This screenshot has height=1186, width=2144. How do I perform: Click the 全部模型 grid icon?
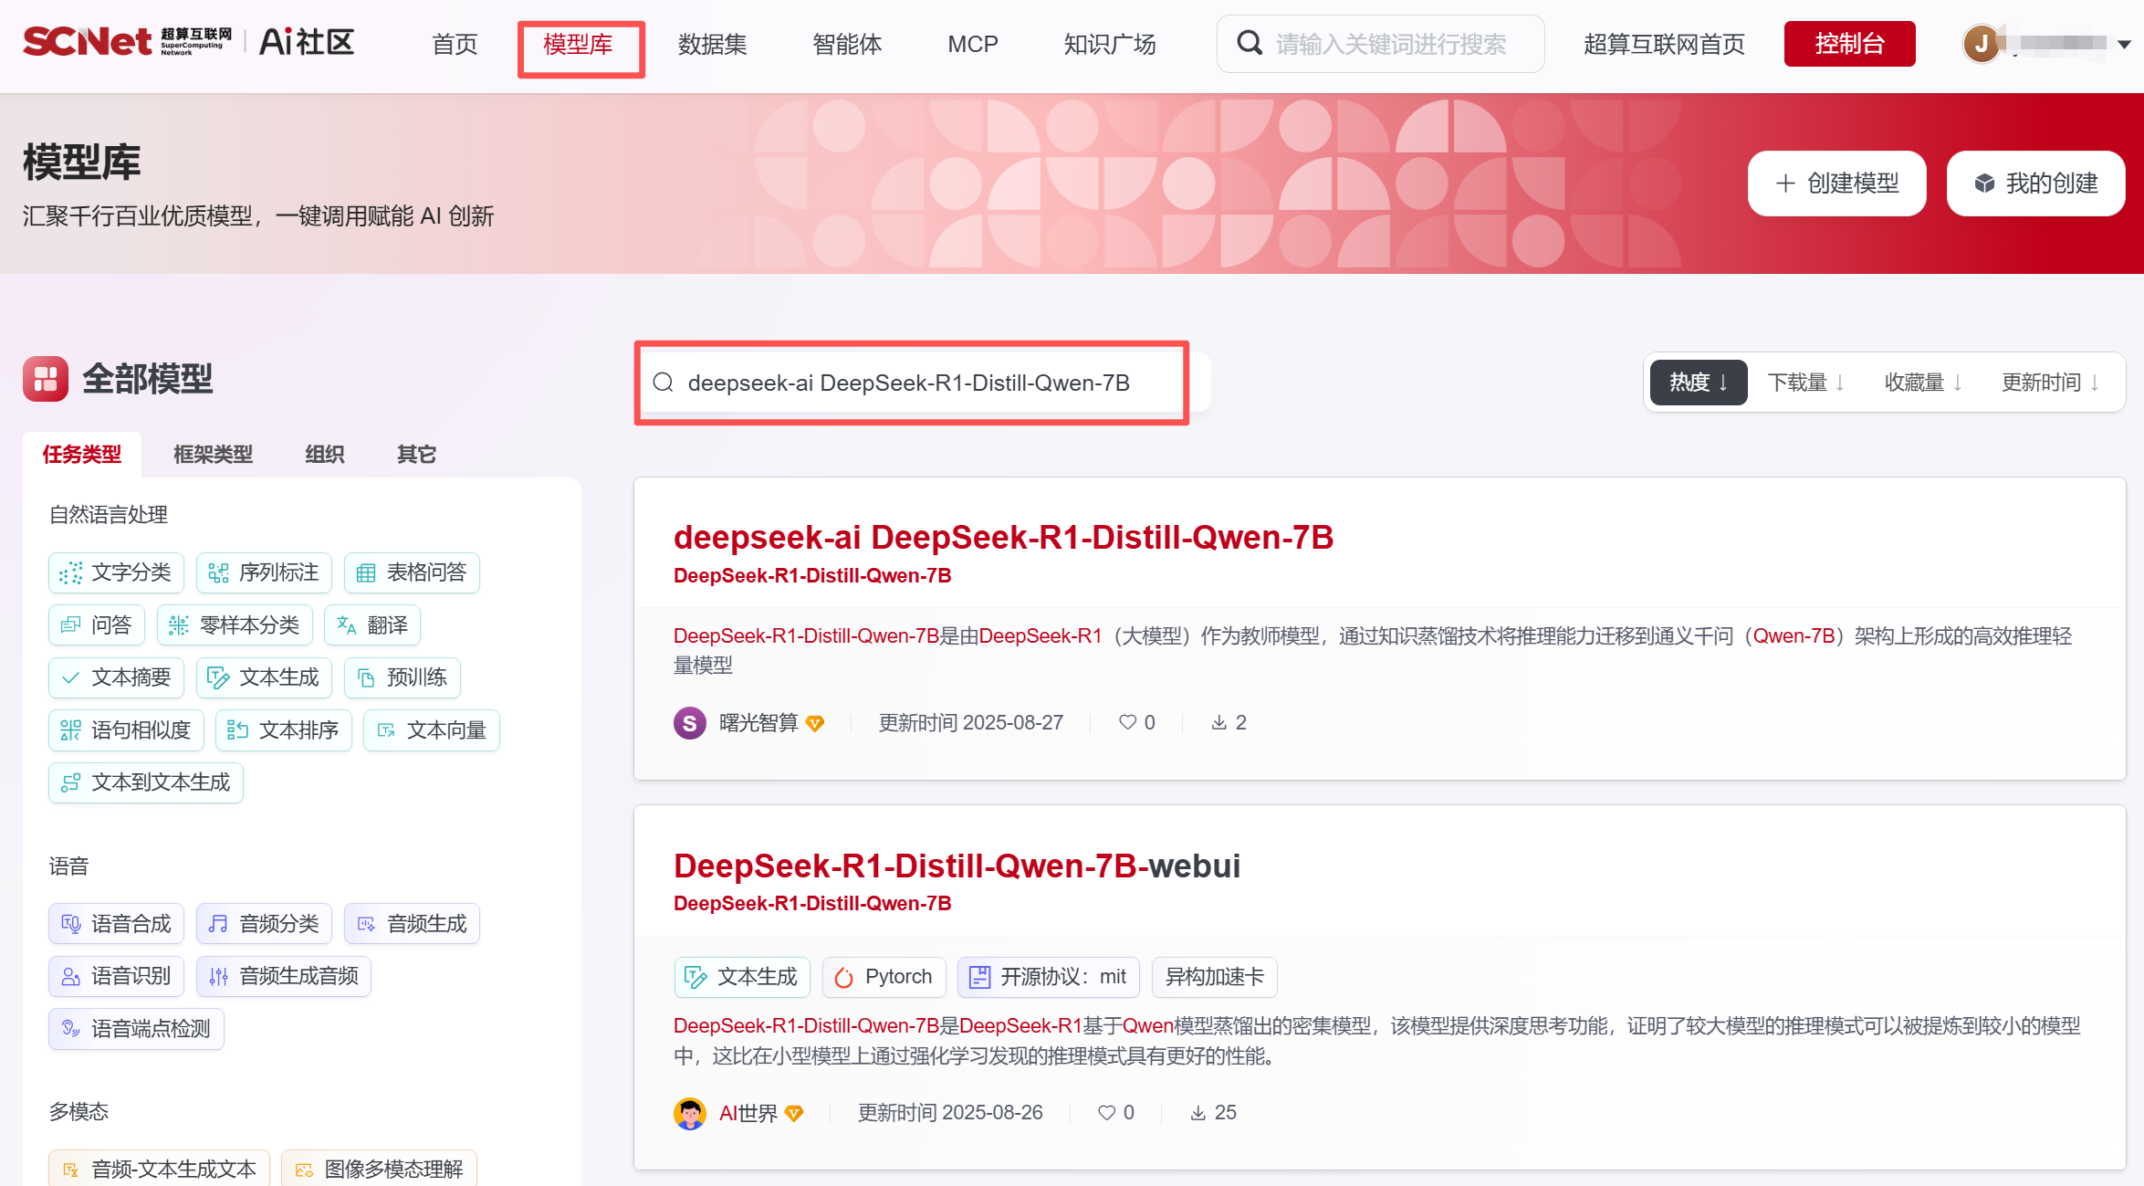click(46, 379)
